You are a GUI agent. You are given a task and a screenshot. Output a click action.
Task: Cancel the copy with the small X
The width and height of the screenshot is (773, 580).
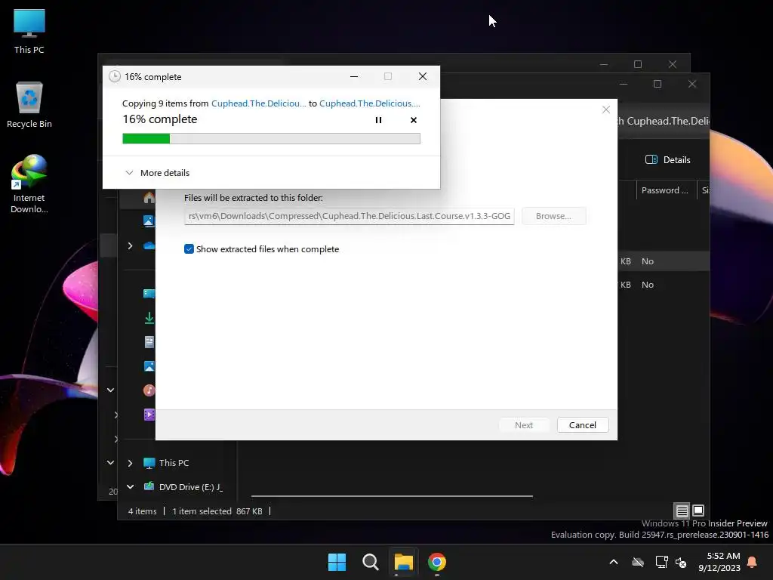[414, 120]
